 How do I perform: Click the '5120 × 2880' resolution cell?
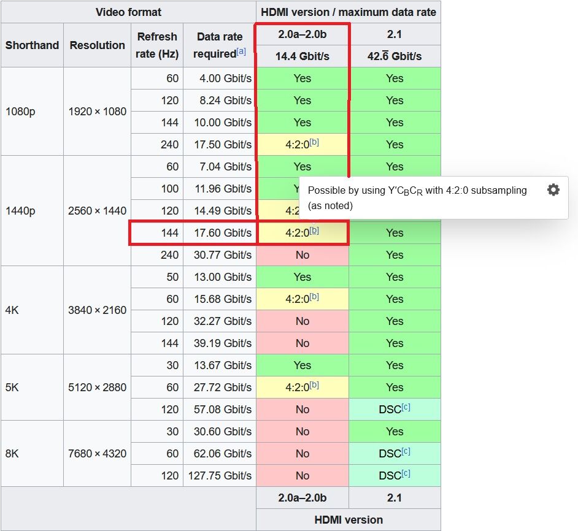coord(98,388)
